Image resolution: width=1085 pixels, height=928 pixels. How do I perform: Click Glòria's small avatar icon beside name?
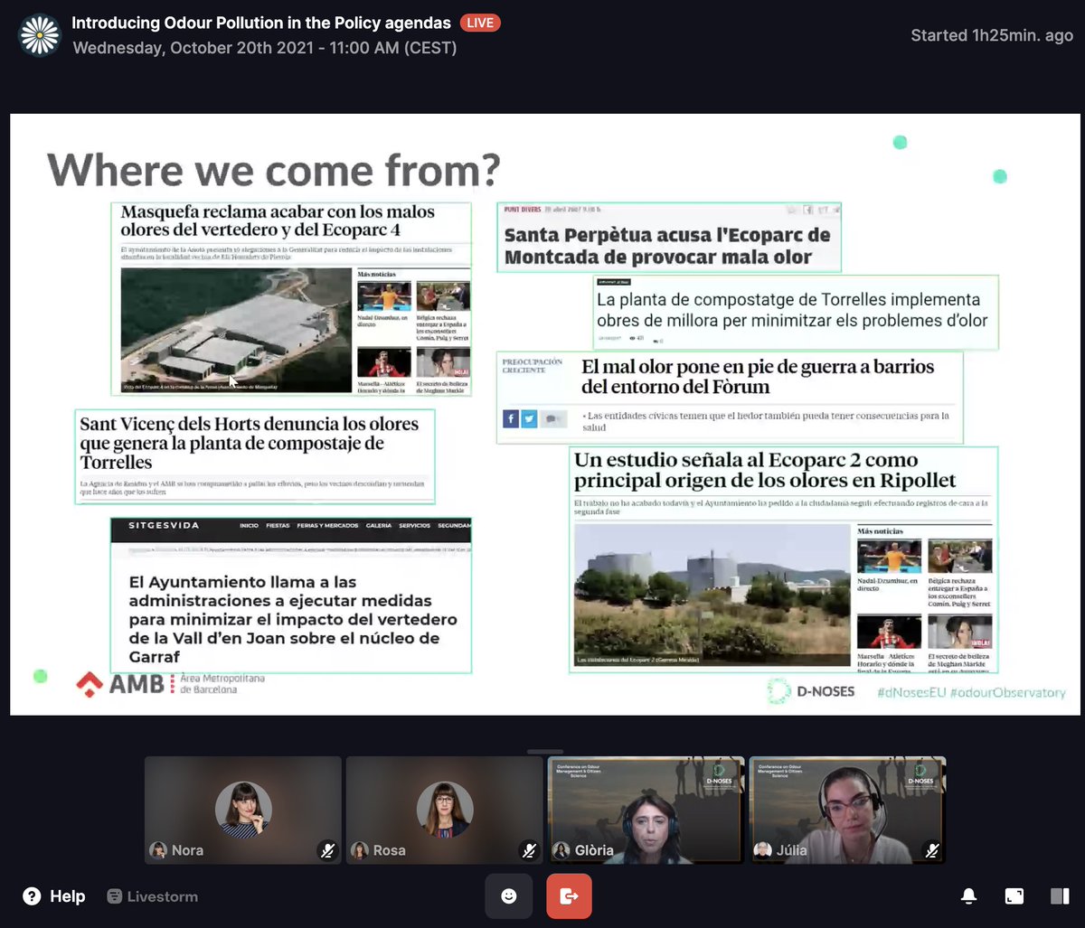561,850
